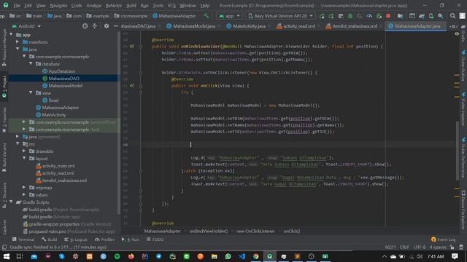
Task: Select AppDatabase in project tree
Action: tap(61, 71)
